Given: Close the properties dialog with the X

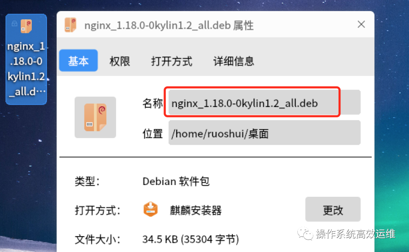Looking at the screenshot, I should (x=361, y=25).
